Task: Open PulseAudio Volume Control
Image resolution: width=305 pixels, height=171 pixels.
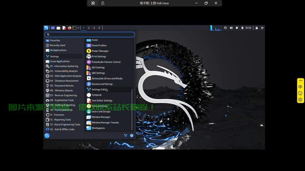Action: (x=108, y=62)
